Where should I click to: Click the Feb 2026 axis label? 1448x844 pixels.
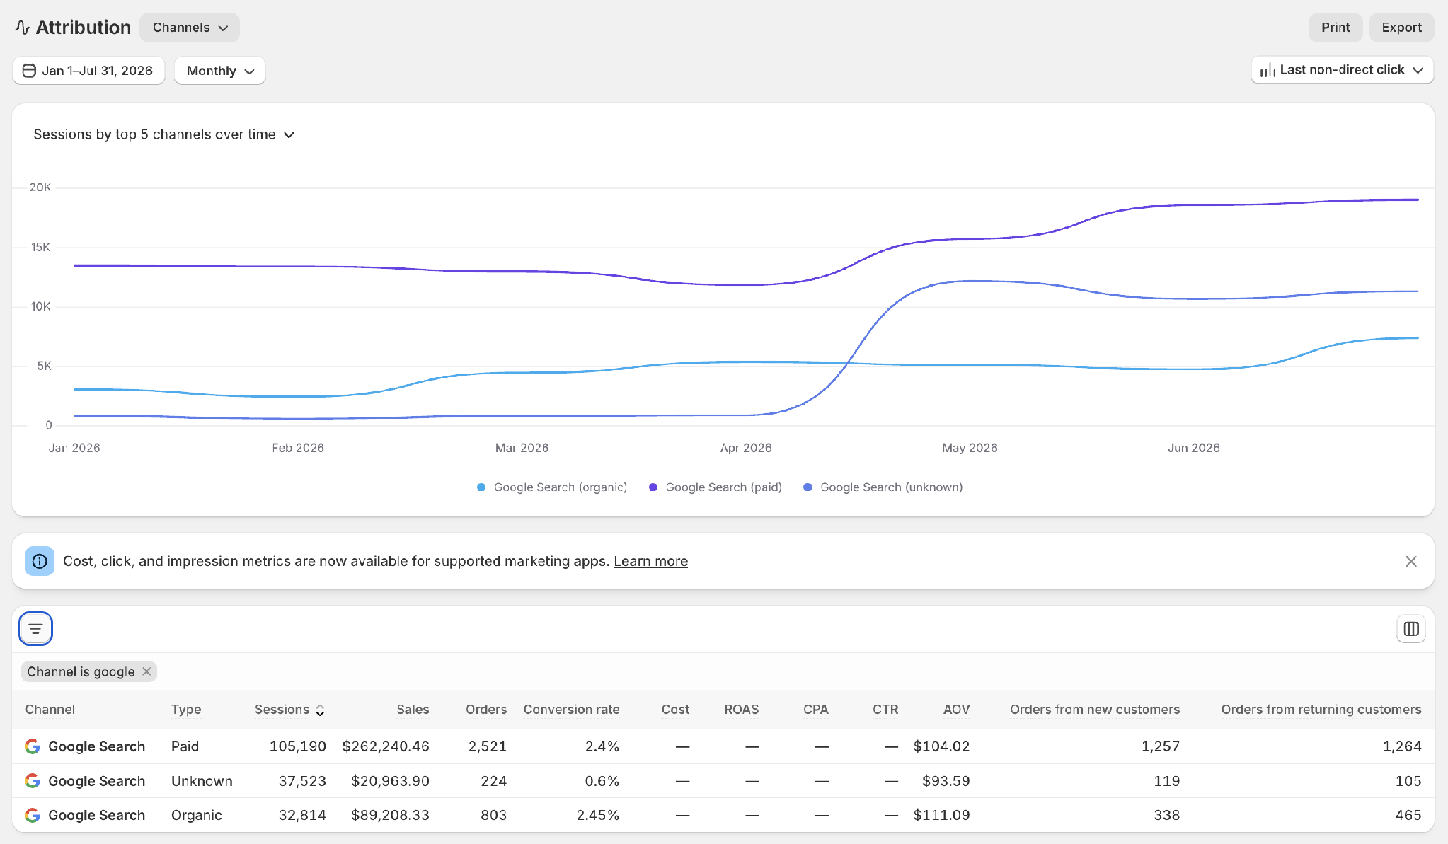[298, 448]
